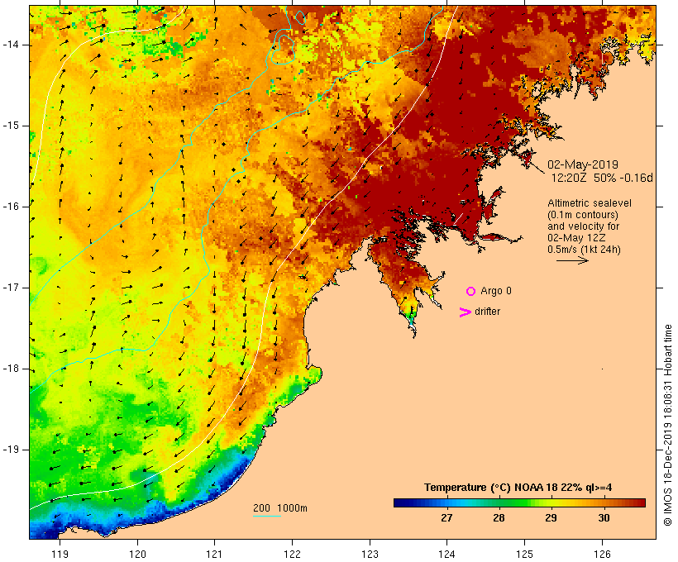The image size is (678, 562).
Task: Click the 120 longitude axis label
Action: 137,554
